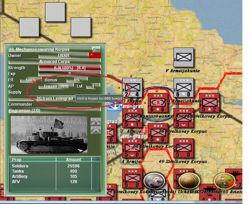Click the fist with plus round button
The image size is (249, 204).
tap(154, 181)
